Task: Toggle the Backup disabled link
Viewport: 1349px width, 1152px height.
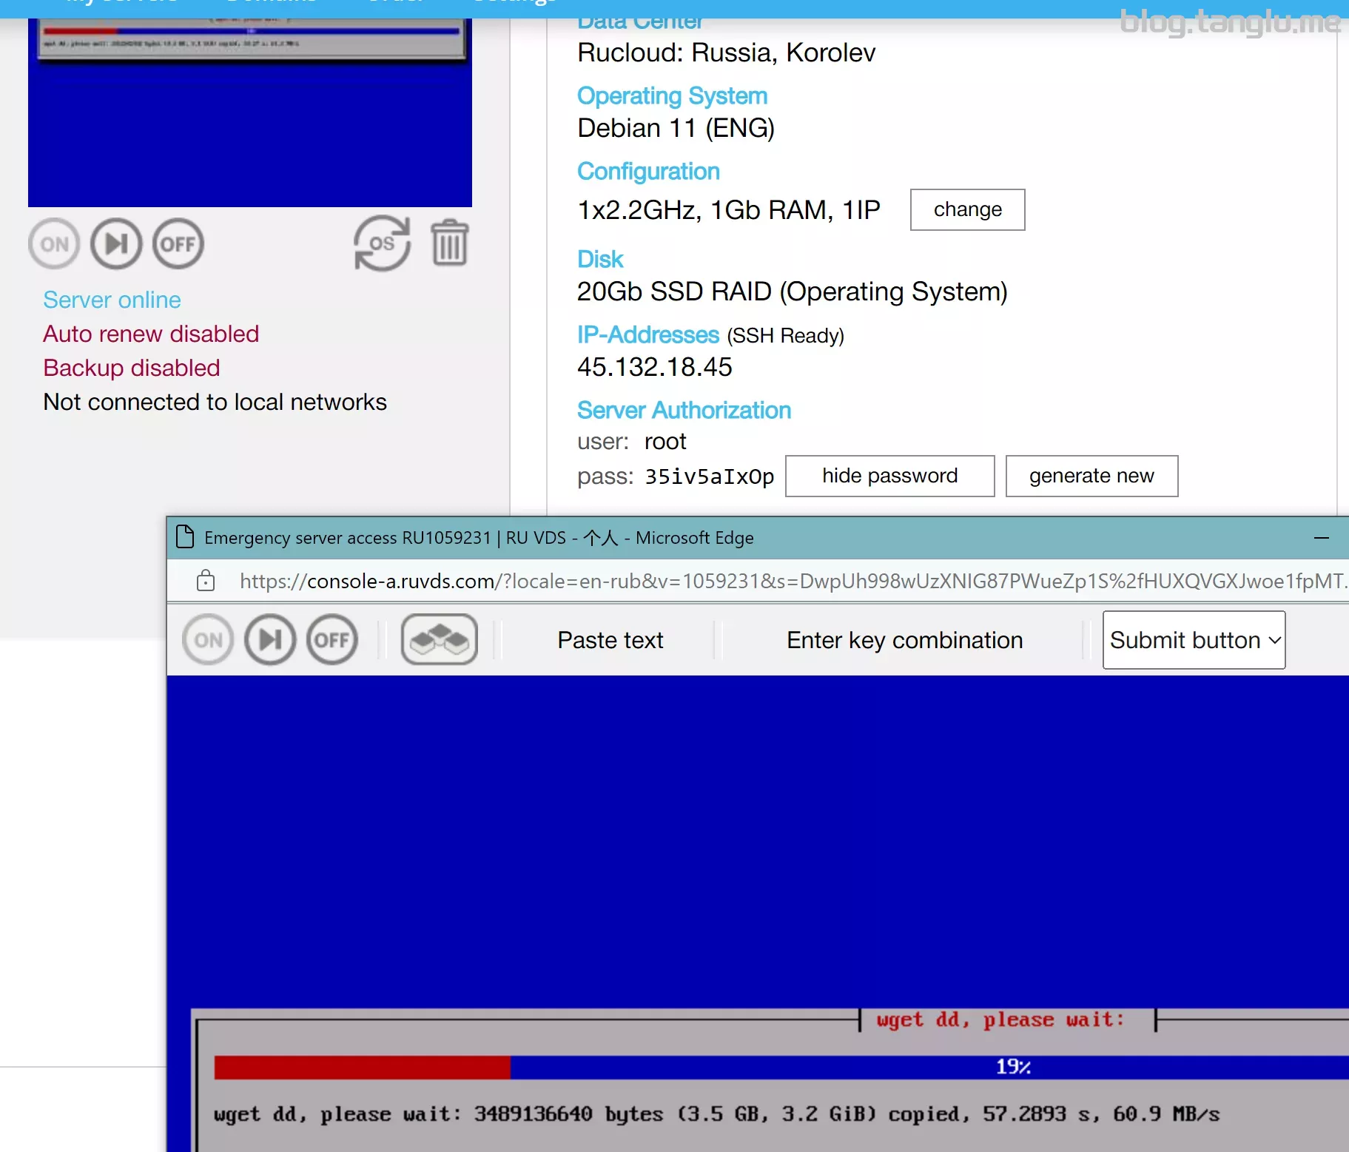Action: tap(132, 368)
